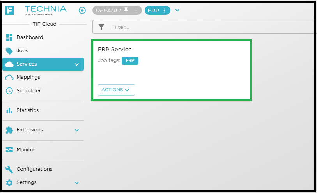
Task: Toggle the pin on DEFAULT chip
Action: pyautogui.click(x=126, y=10)
